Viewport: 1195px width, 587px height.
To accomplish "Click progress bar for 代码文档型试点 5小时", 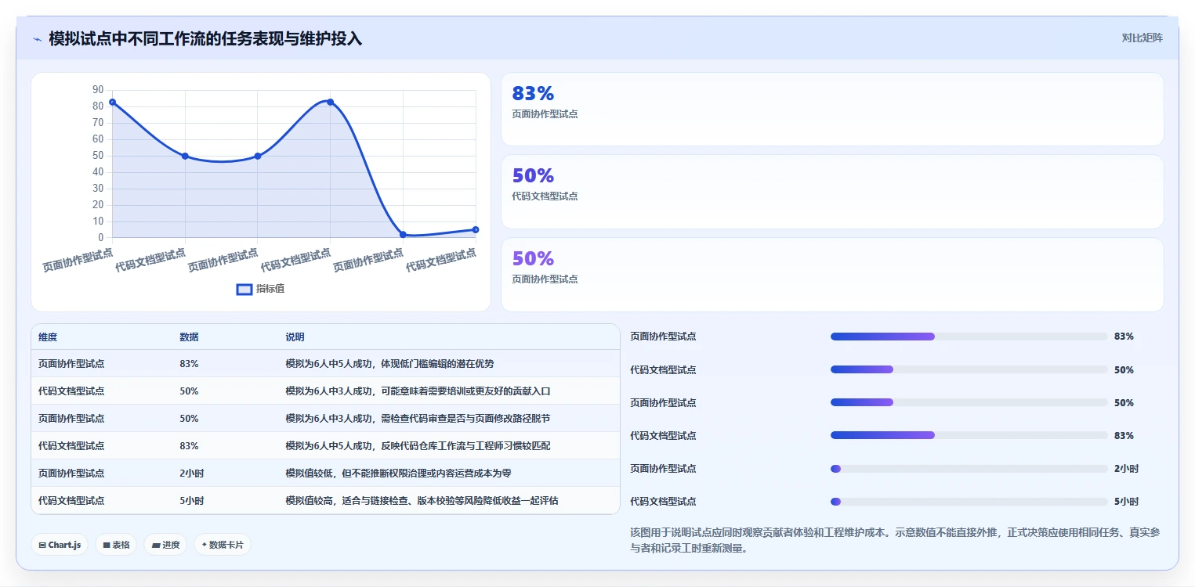I will 969,501.
